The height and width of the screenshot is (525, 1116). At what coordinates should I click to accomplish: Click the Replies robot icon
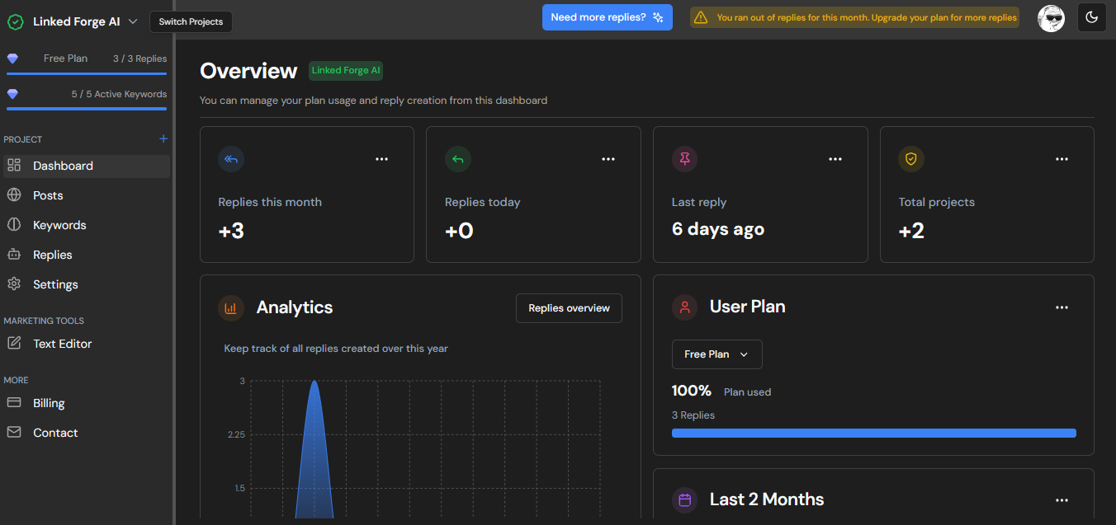pyautogui.click(x=14, y=255)
